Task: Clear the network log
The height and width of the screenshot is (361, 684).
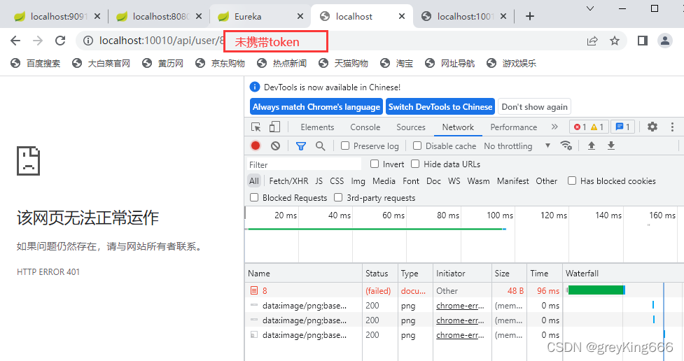Action: 275,146
